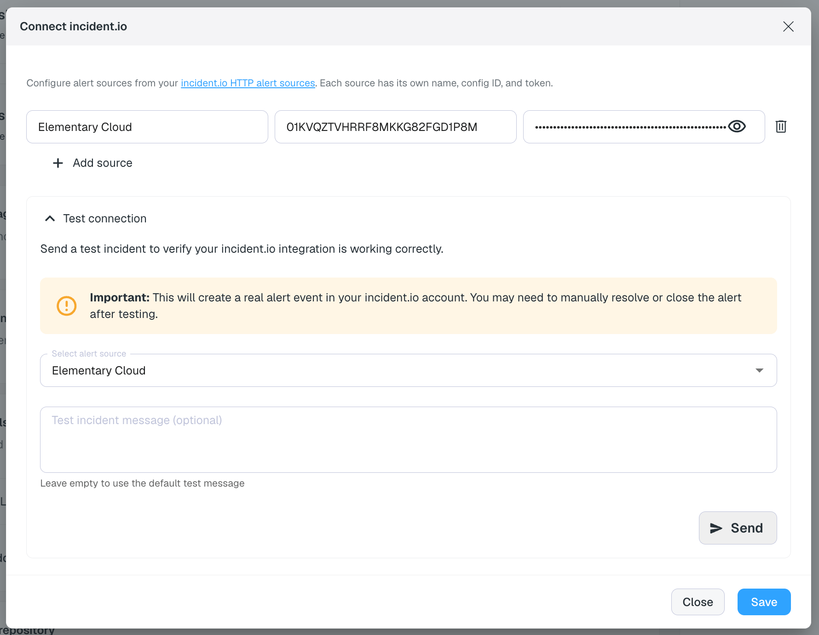Click the Add source label
The width and height of the screenshot is (819, 635).
tap(103, 163)
